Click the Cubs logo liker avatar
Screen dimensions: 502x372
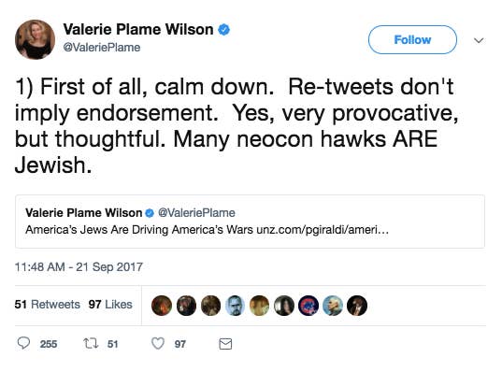tap(308, 306)
